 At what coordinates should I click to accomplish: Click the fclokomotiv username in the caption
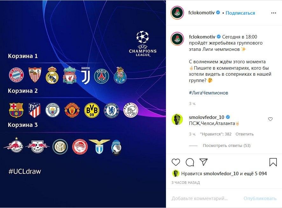(202, 37)
